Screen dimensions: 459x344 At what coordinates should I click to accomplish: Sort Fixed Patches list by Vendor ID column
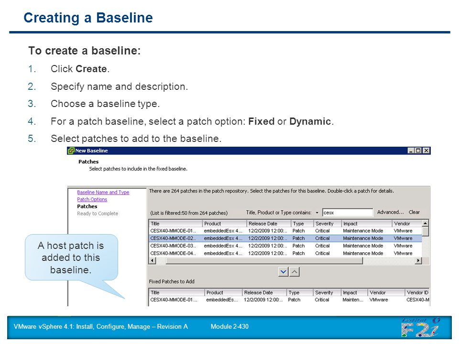point(417,292)
